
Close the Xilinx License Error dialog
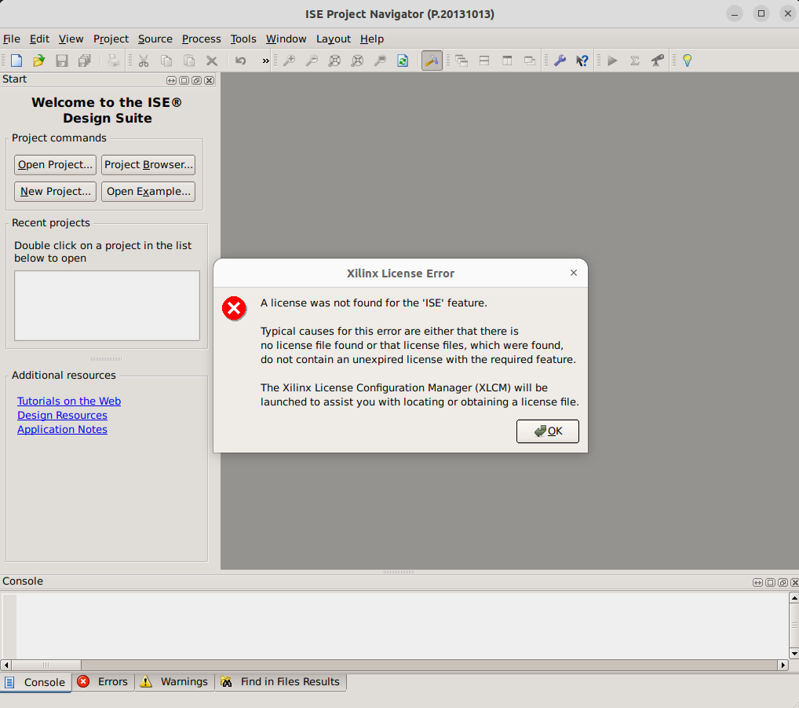(x=574, y=273)
